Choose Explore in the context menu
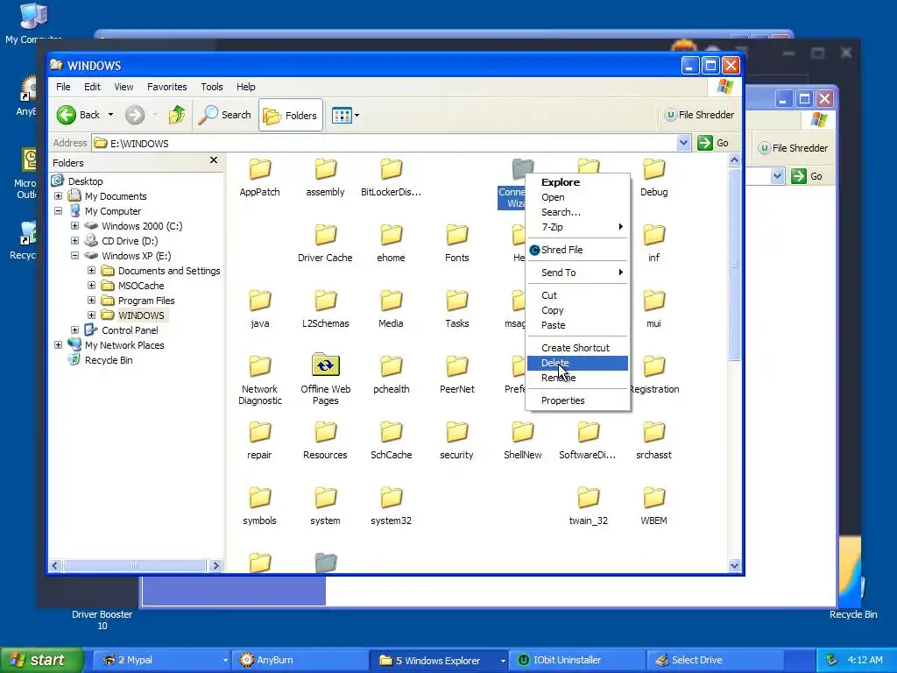 pos(577,182)
